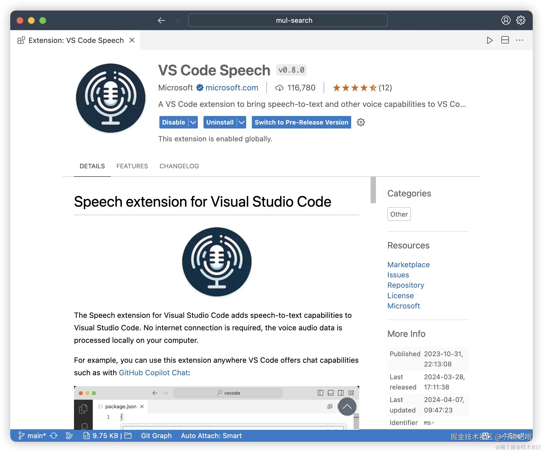Click the Uninstall button
This screenshot has width=543, height=452.
point(220,122)
